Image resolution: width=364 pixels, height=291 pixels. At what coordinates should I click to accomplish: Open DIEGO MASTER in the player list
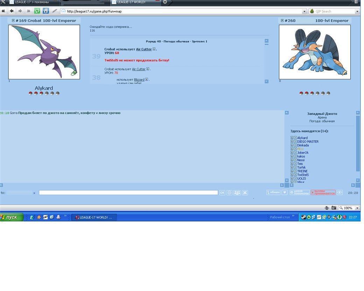click(x=308, y=142)
